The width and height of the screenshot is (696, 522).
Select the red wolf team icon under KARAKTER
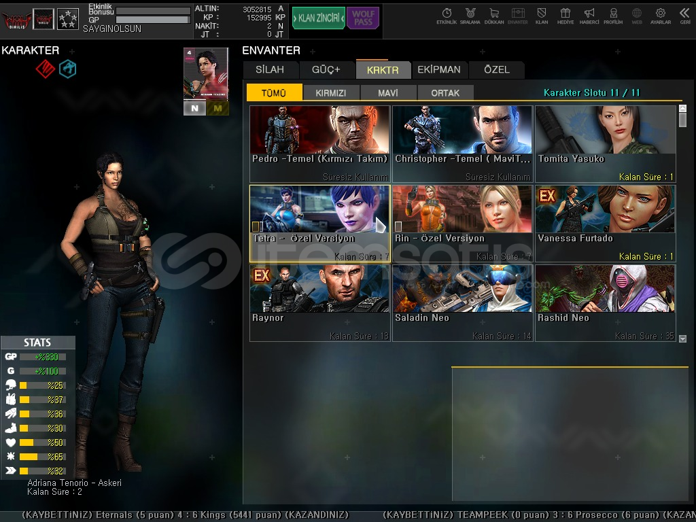pyautogui.click(x=46, y=69)
